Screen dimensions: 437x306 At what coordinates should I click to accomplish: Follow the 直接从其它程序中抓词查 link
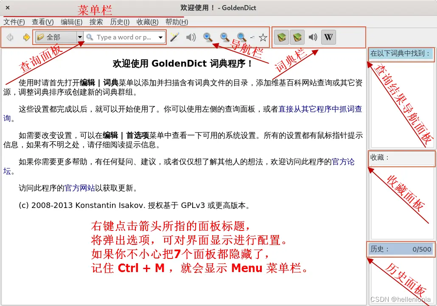pyautogui.click(x=320, y=109)
